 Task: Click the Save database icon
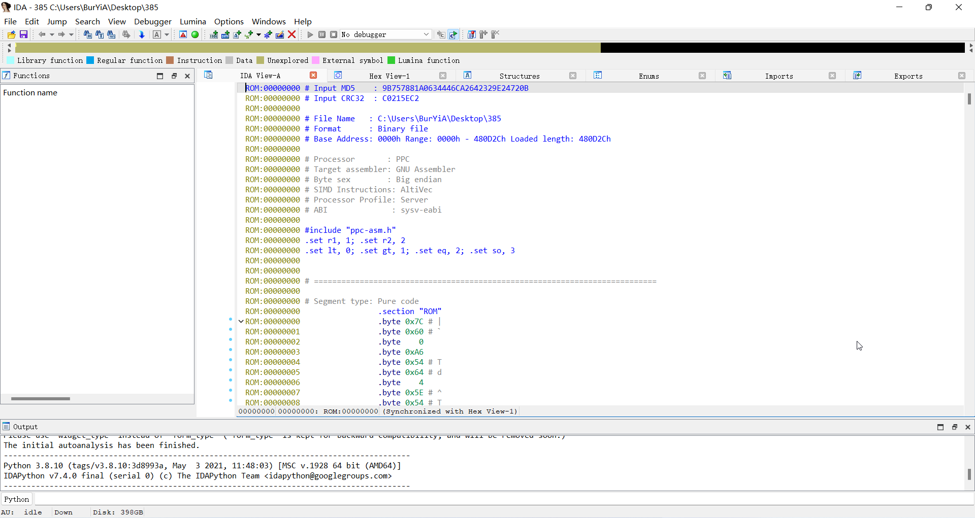[23, 34]
